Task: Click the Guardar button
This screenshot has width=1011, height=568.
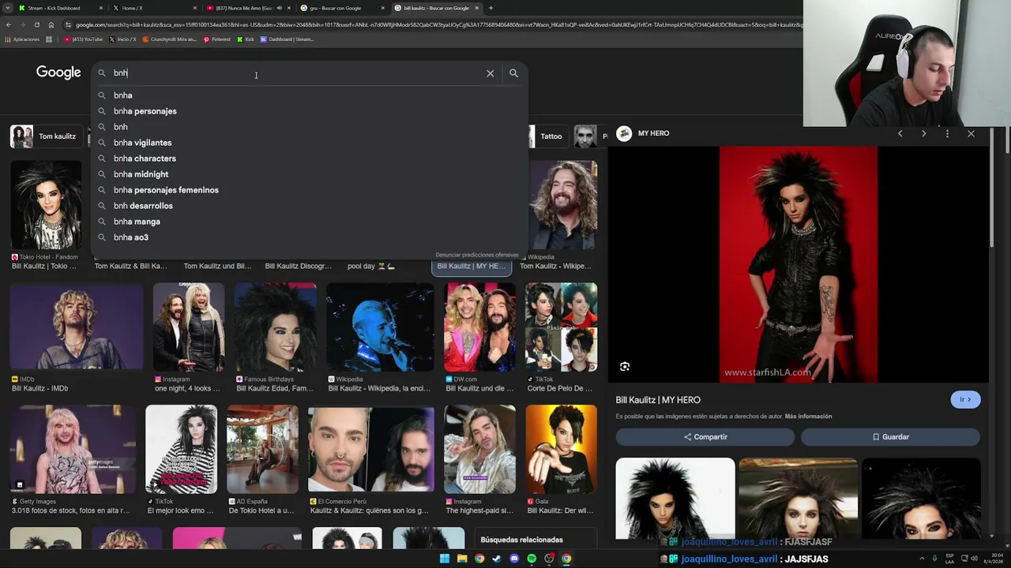Action: click(890, 437)
